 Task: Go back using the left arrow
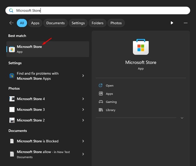[11, 23]
